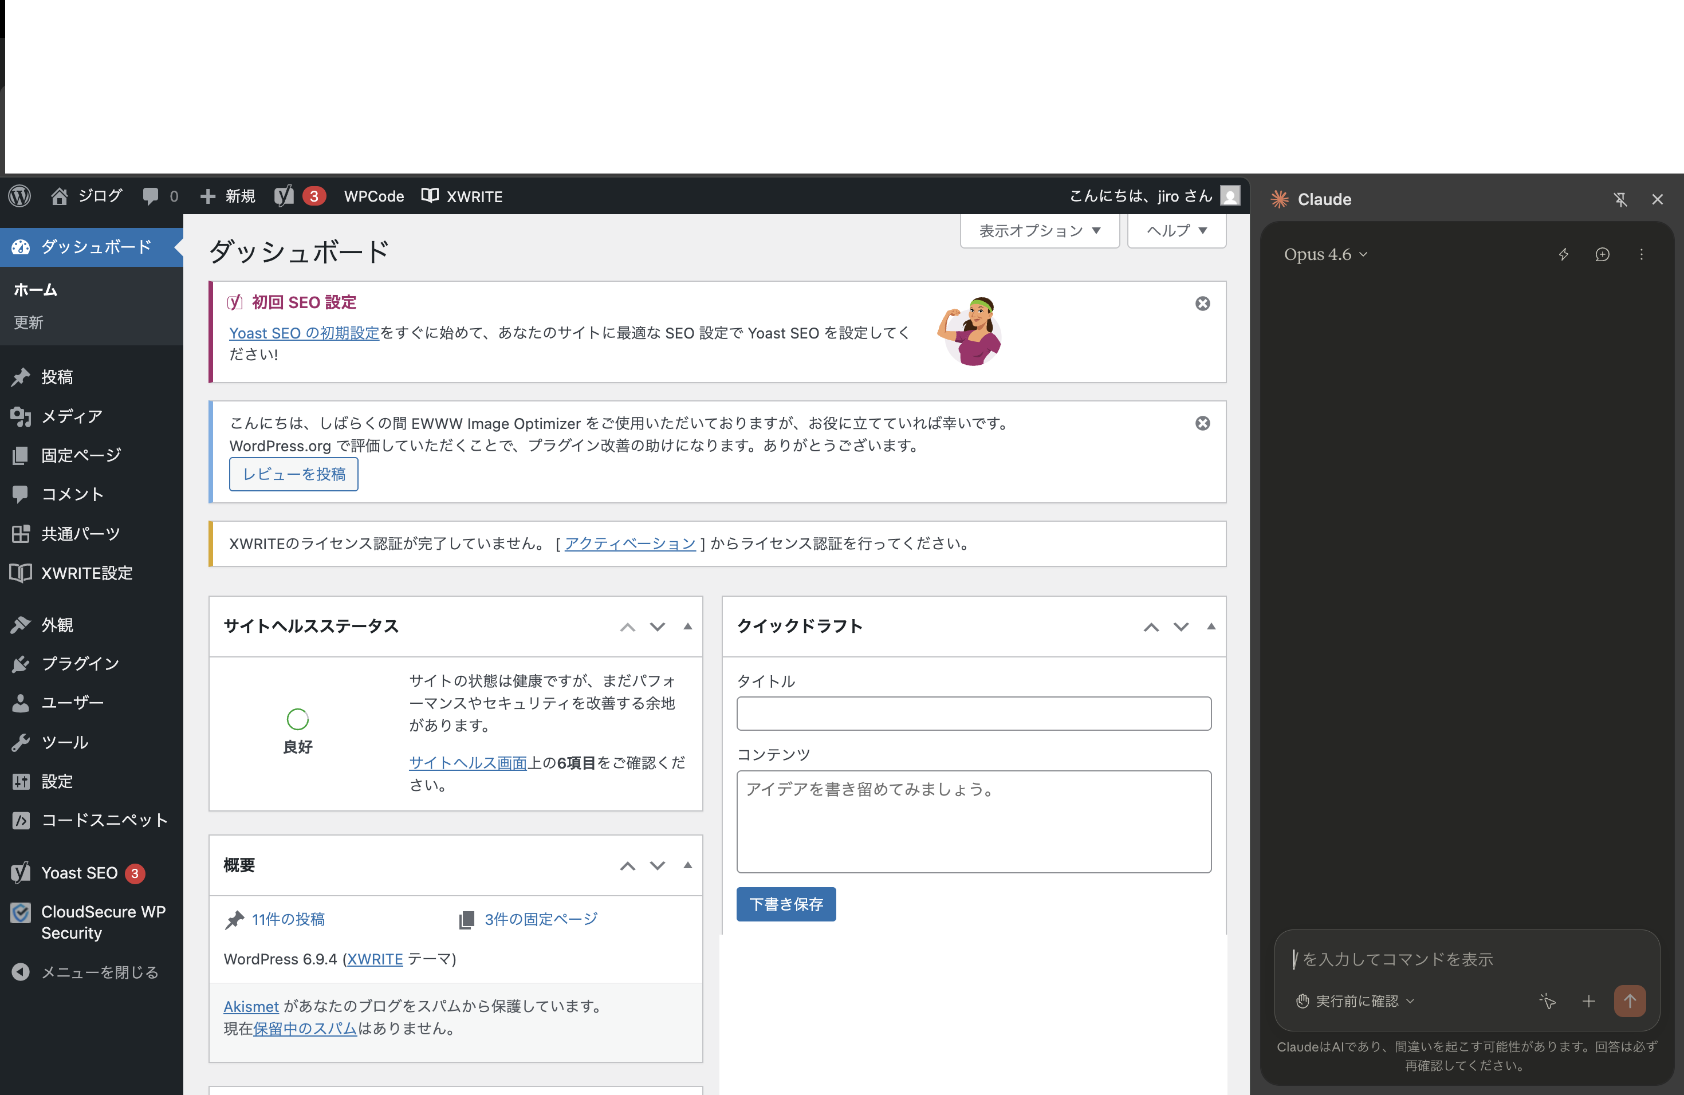This screenshot has width=1684, height=1095.
Task: Click the lightning bolt icon in Claude panel
Action: (x=1564, y=255)
